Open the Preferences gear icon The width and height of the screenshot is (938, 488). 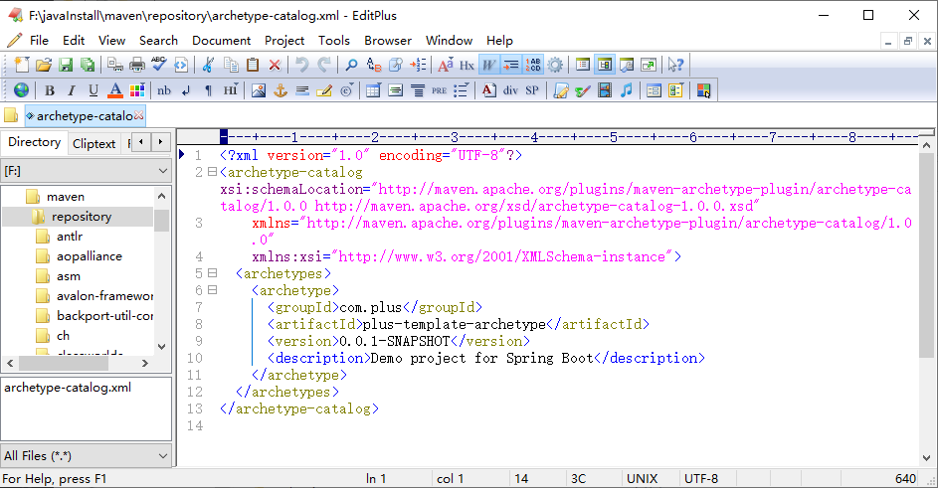[x=555, y=65]
